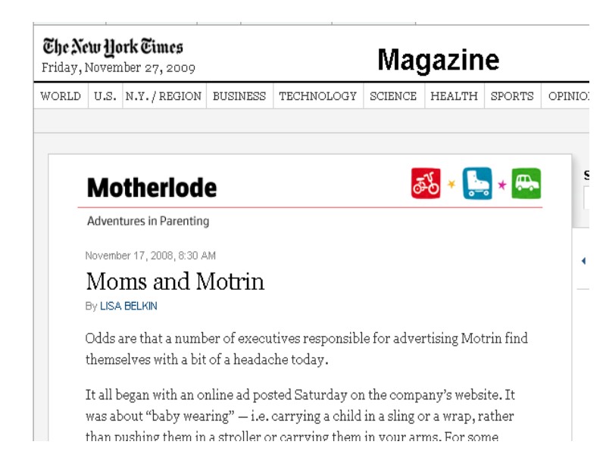Click the small blue left arrow

[x=583, y=261]
